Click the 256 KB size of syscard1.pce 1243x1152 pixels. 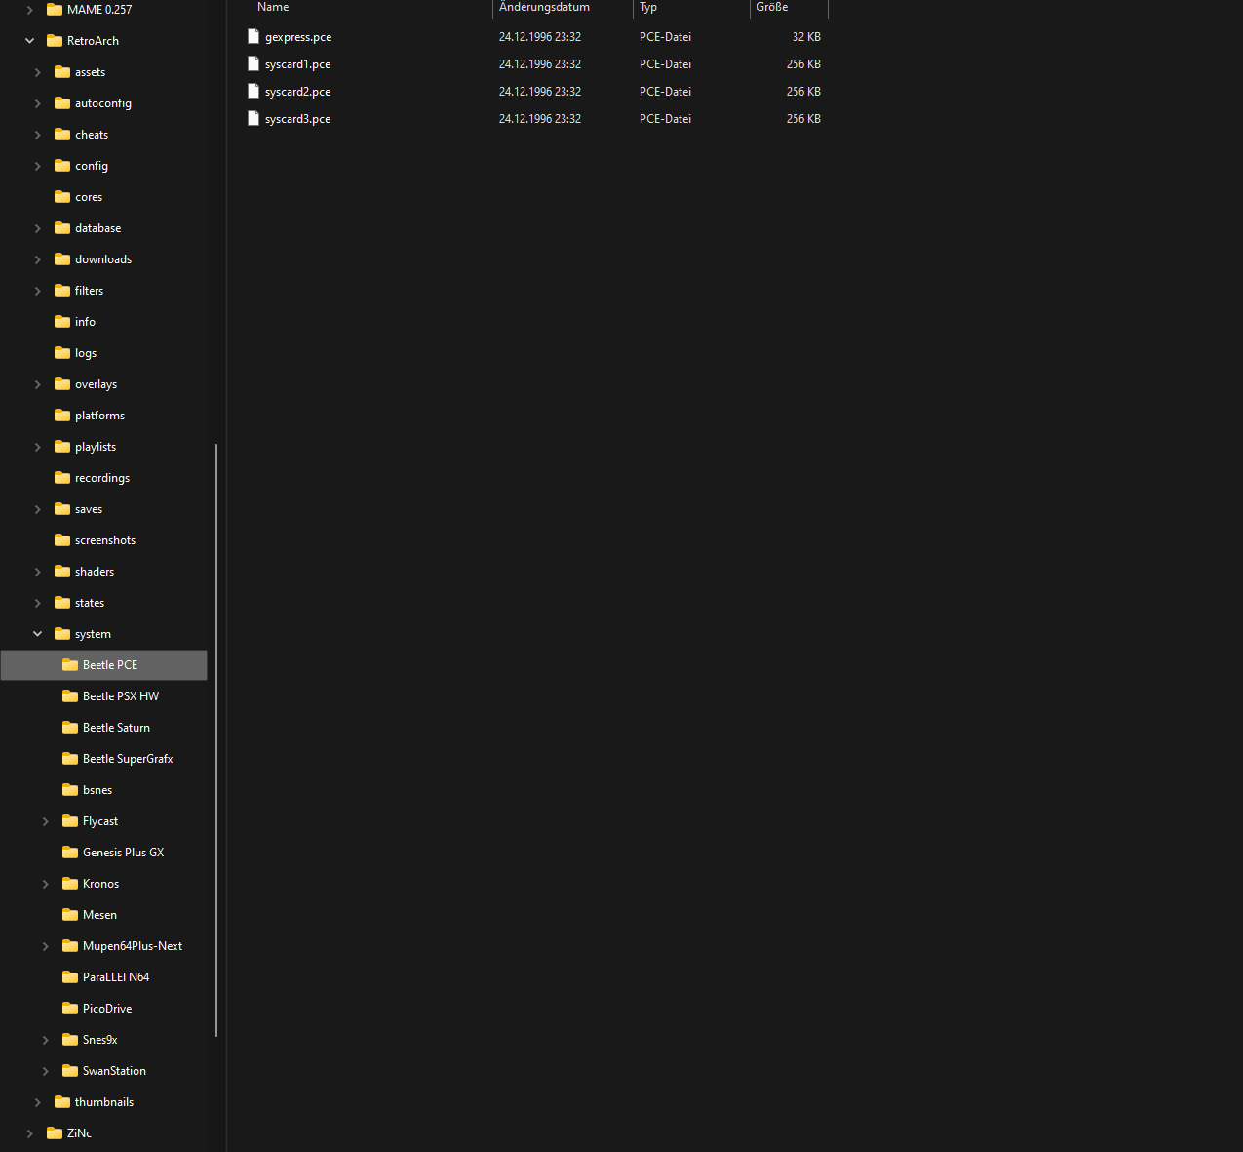[x=803, y=64]
